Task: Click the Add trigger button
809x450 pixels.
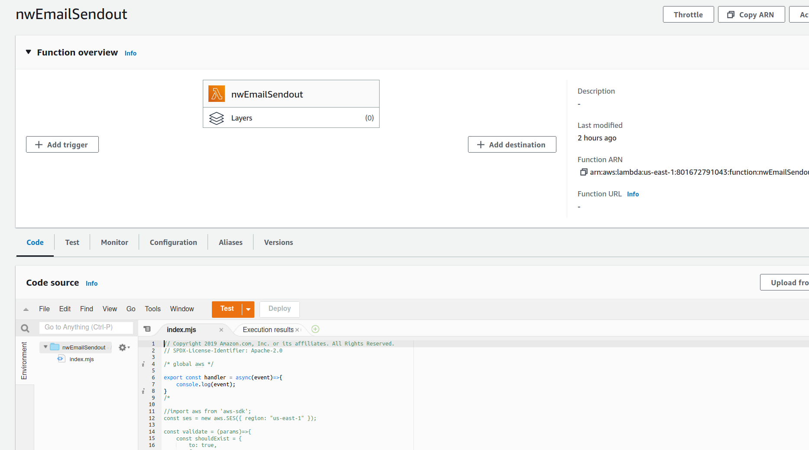Action: tap(62, 144)
